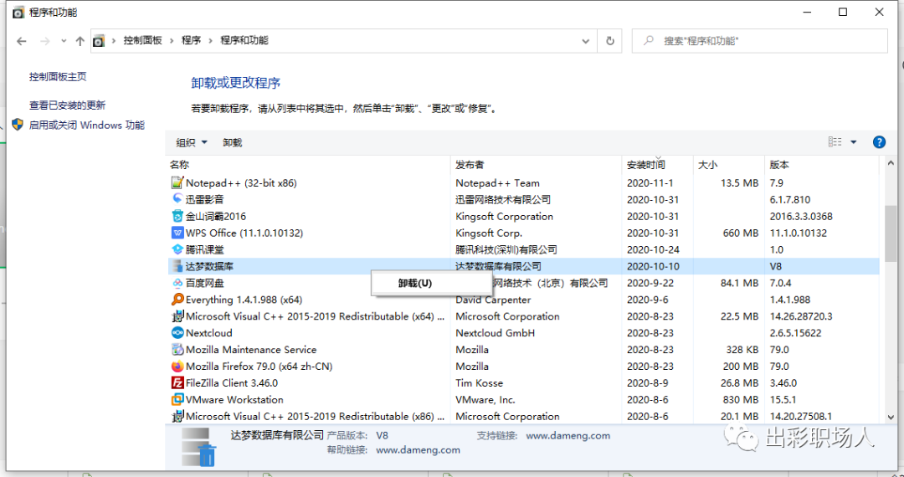Click the VMware Workstation icon
Screen dimensions: 904x477
tap(177, 400)
